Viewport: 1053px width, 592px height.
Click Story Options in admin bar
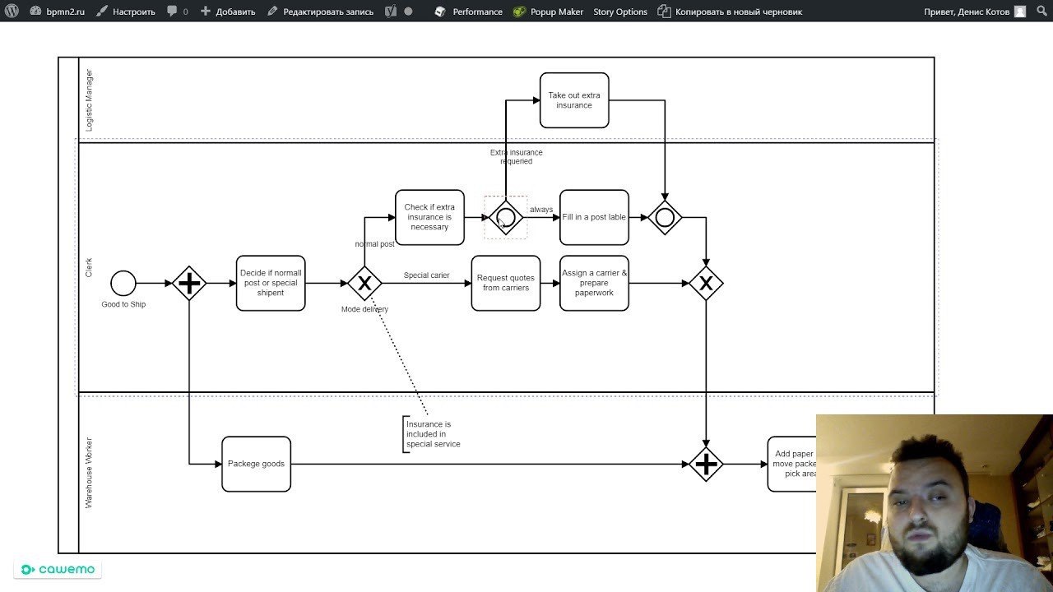tap(620, 12)
